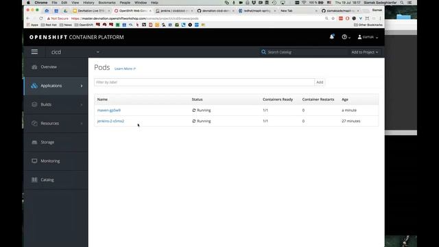
Task: Click the Container Restarts column header
Action: pos(318,99)
